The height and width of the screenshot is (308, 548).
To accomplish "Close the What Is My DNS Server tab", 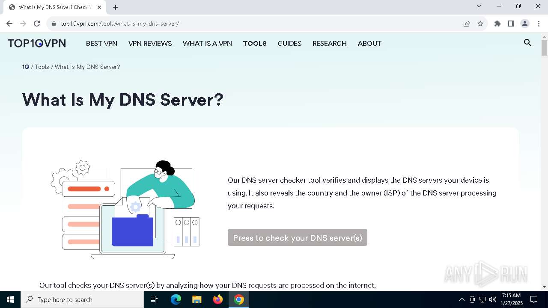I will coord(99,7).
